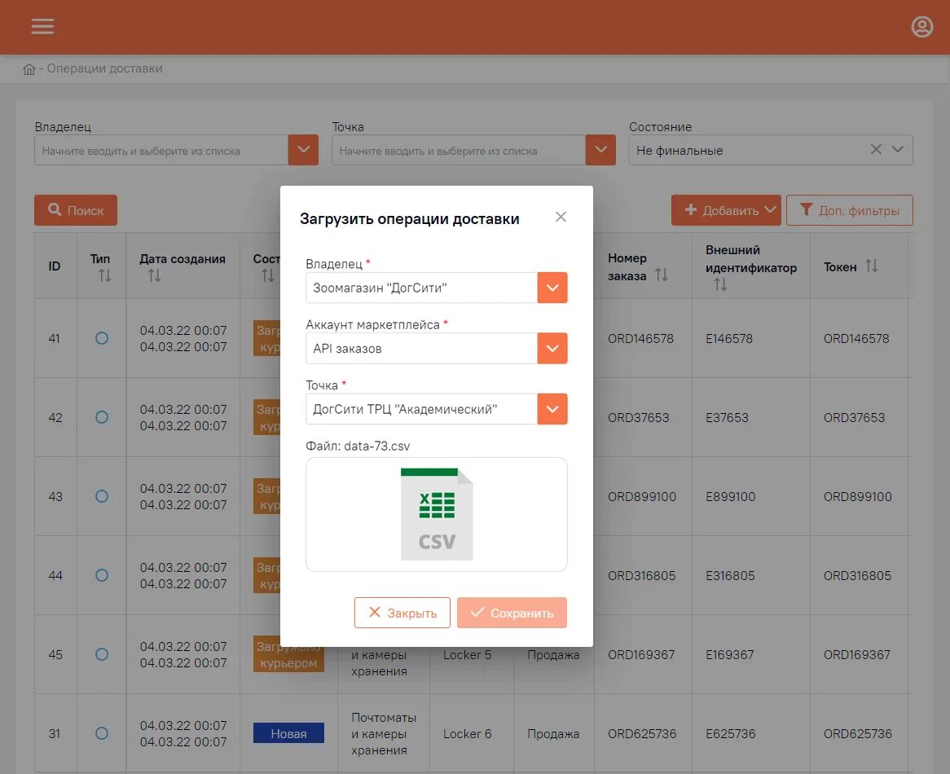Click external identifier E37653

tap(727, 418)
